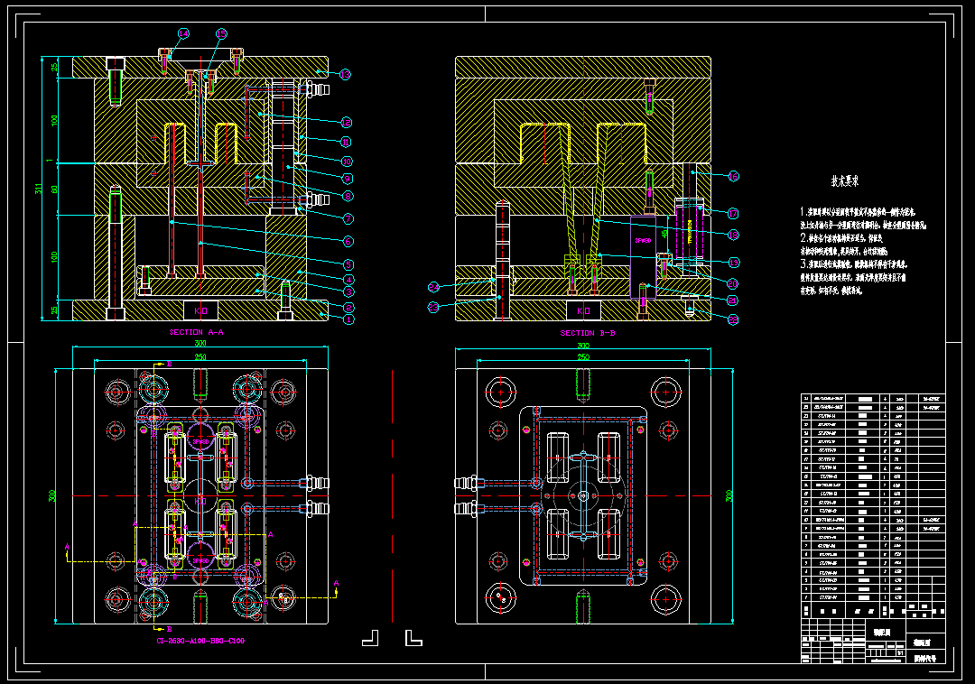Click the "311" overall height dimension

pos(38,189)
